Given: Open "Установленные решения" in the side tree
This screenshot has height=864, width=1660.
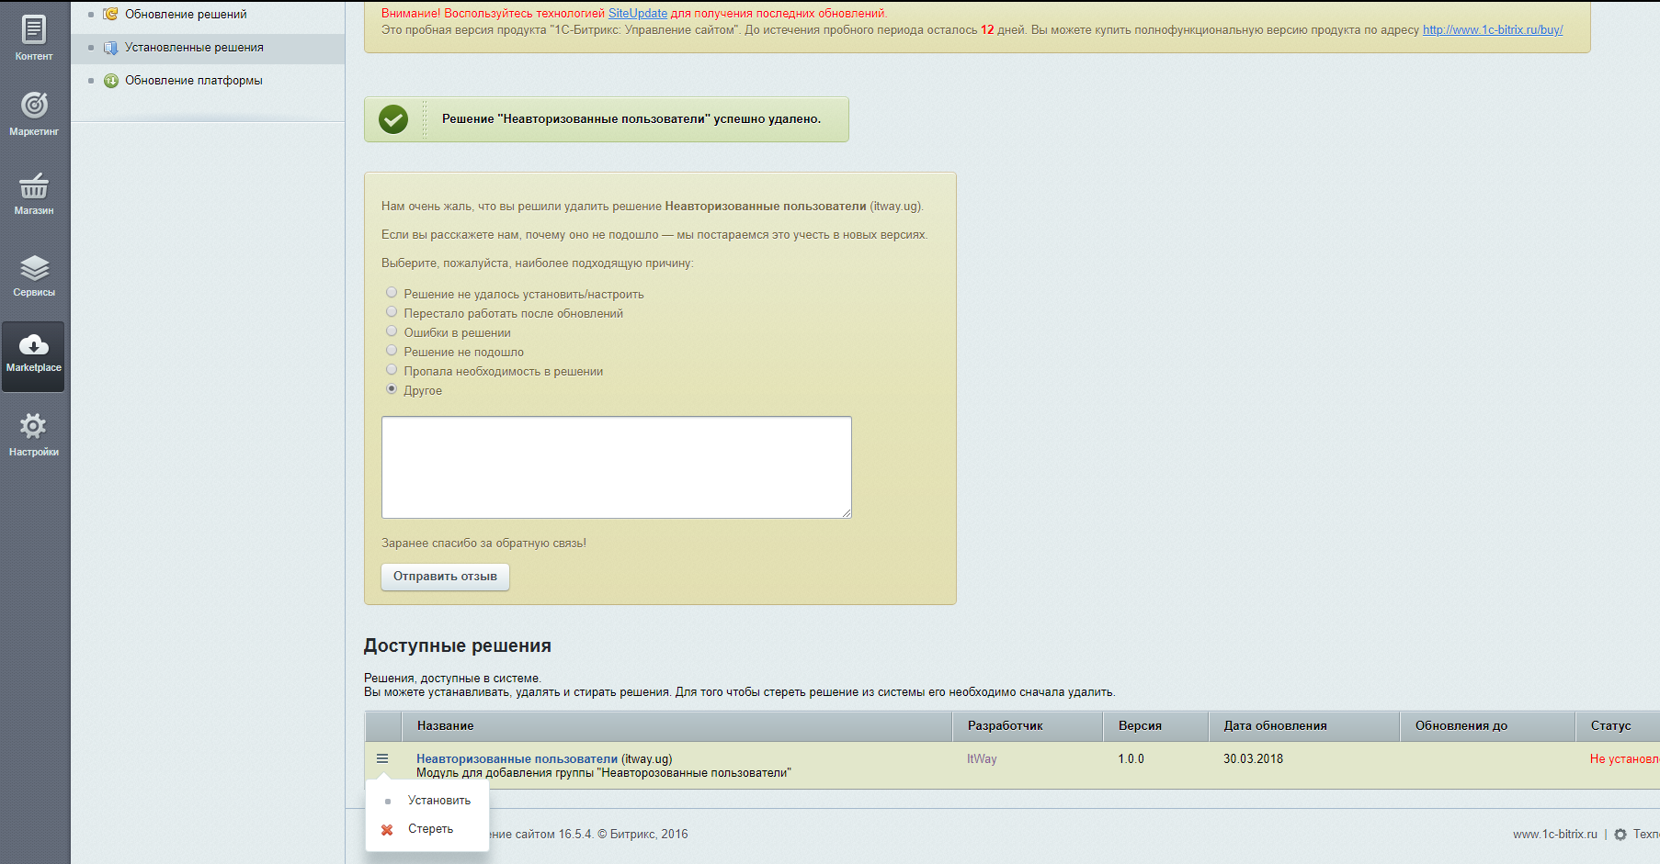Looking at the screenshot, I should coord(194,48).
